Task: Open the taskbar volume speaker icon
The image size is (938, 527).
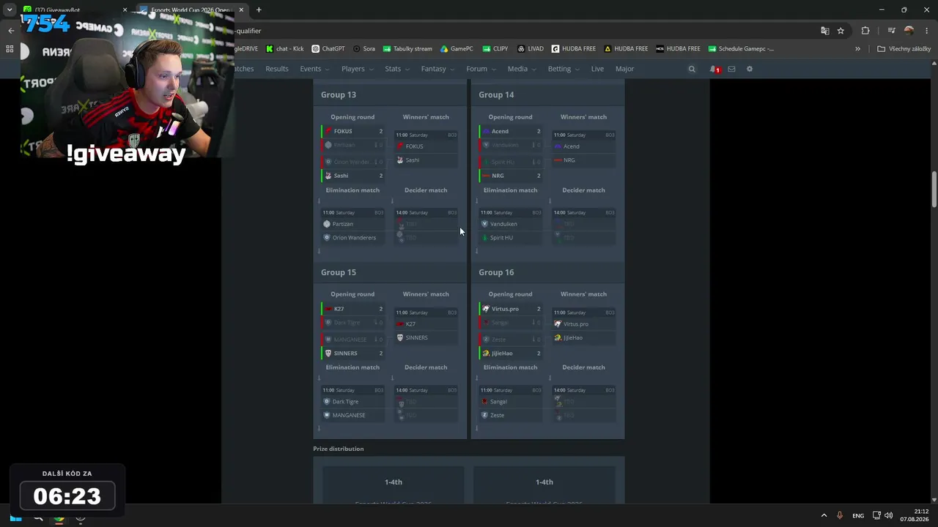Action: click(x=889, y=515)
